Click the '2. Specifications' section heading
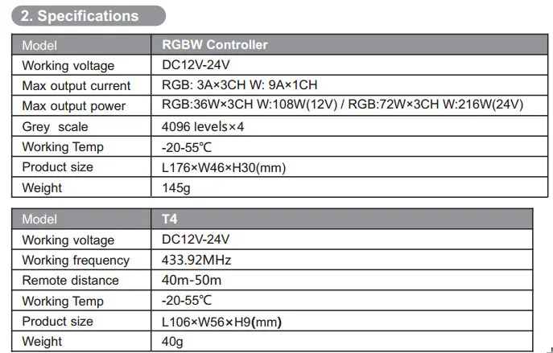 (x=80, y=15)
